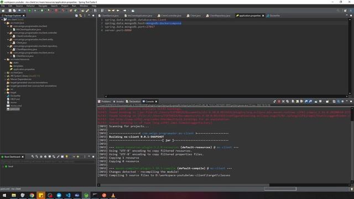Select ClientController.java in Package Explorer
This screenshot has width=354, height=199.
point(26,36)
